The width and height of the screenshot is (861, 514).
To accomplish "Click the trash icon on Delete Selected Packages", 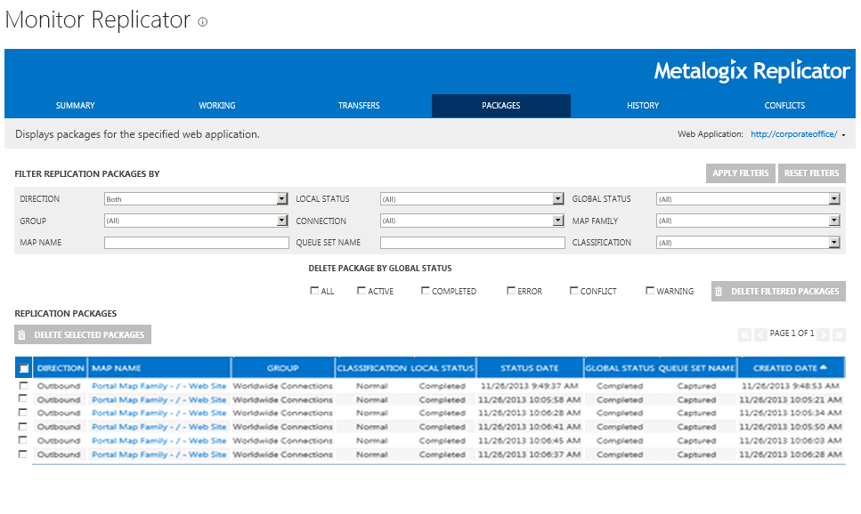I will point(22,335).
